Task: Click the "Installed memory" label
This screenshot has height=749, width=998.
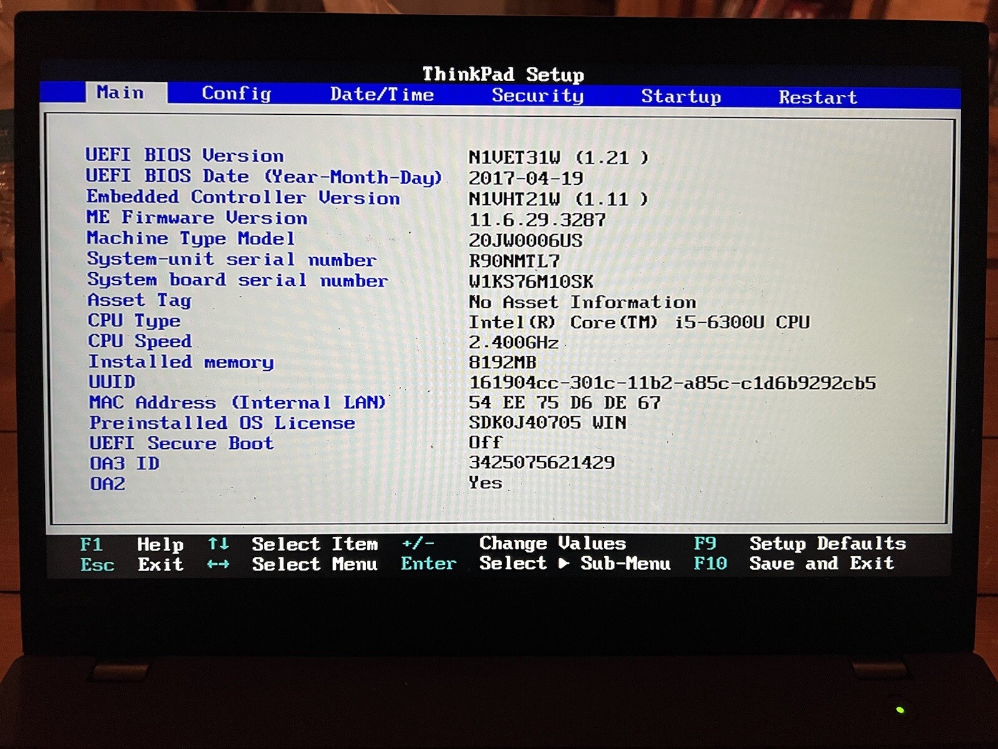Action: [x=181, y=362]
